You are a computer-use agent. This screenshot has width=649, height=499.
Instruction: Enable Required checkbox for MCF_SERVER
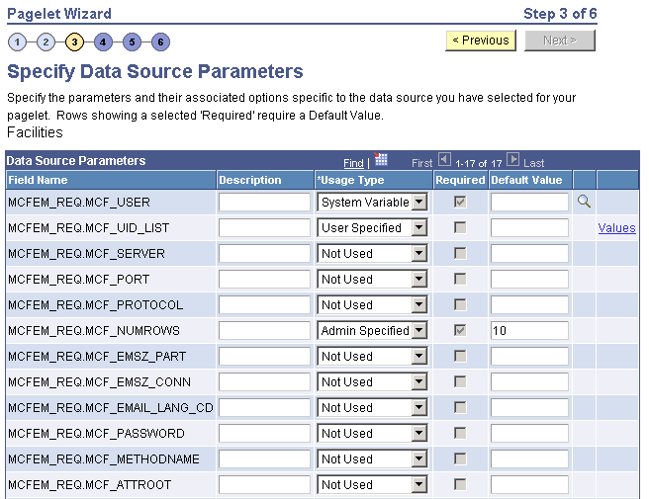tap(460, 253)
